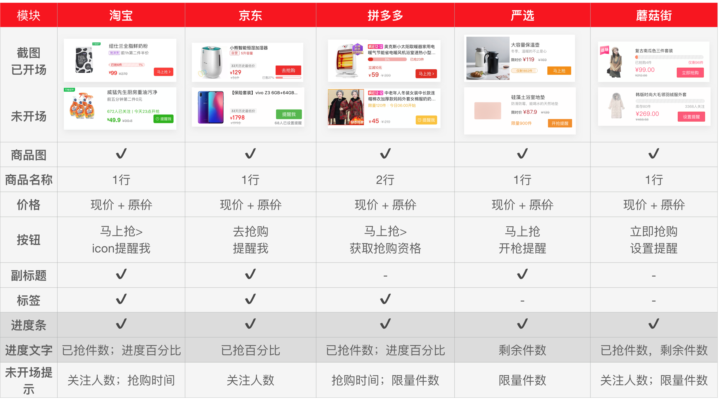Click the red 去抢购 button on JD humidifier card
This screenshot has height=401, width=719.
[x=288, y=70]
